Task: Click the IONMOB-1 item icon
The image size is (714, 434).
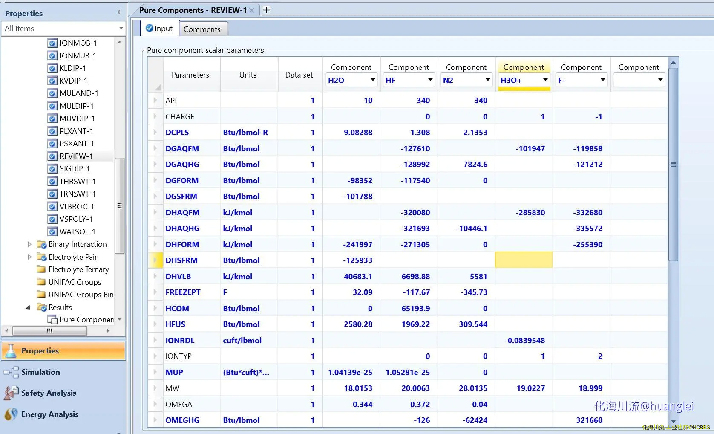Action: (52, 43)
